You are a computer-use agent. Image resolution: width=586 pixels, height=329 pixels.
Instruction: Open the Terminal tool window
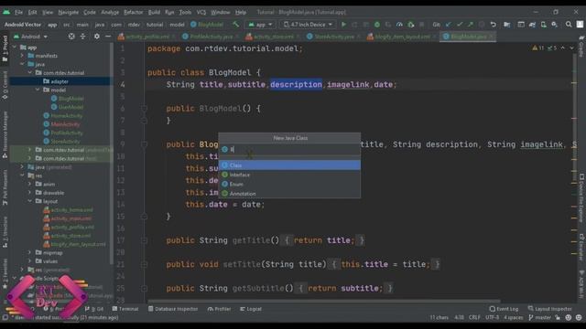(x=125, y=309)
